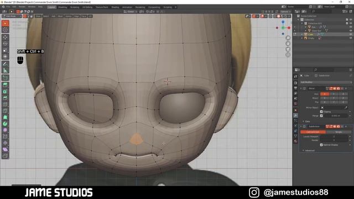Toggle Merge checkbox in Mirror modifier

[x=321, y=116]
